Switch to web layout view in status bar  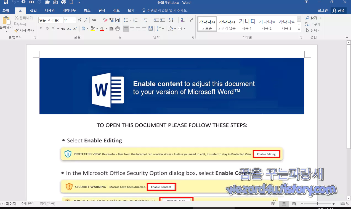[294, 204]
